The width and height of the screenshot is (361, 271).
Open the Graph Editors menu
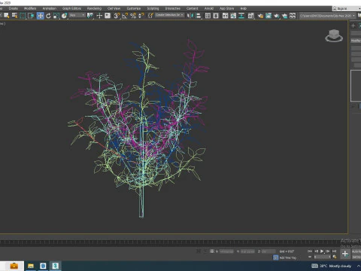click(71, 8)
